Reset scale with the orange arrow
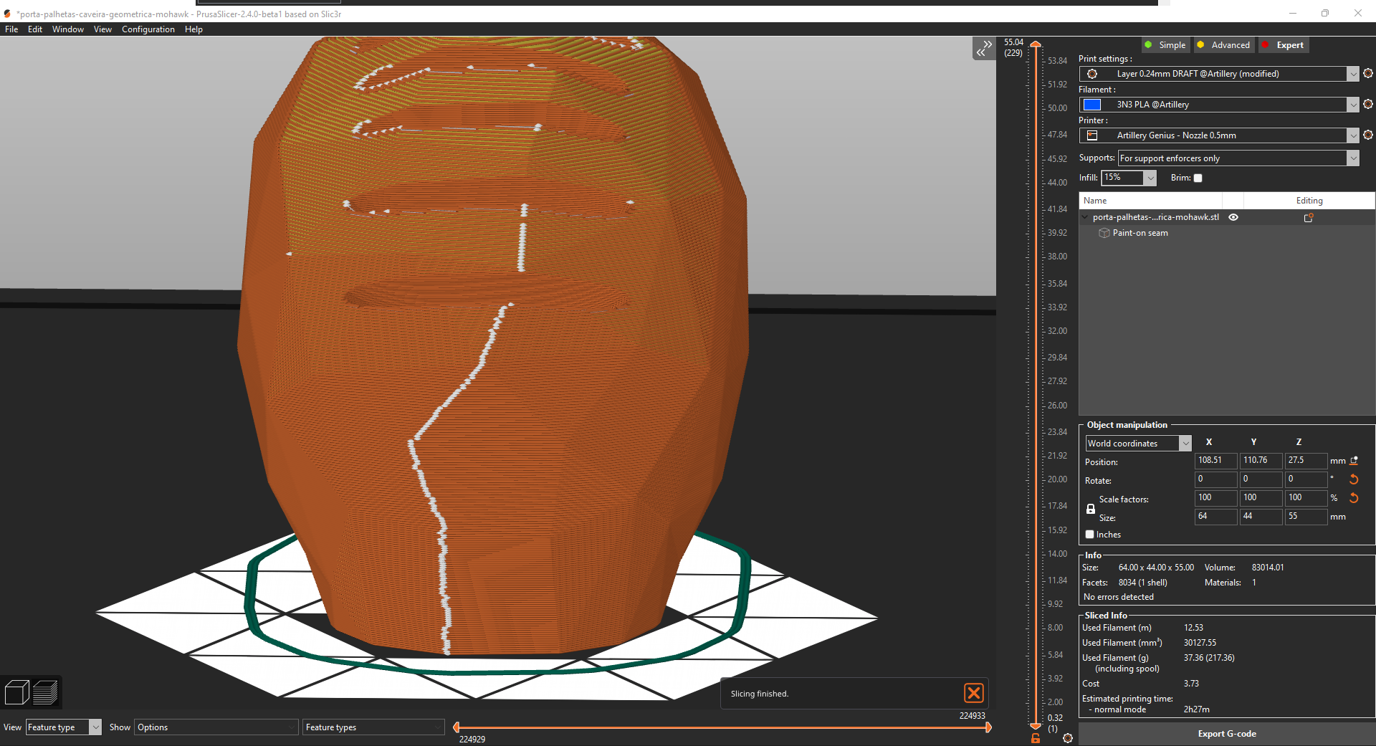Image resolution: width=1376 pixels, height=746 pixels. pos(1354,497)
